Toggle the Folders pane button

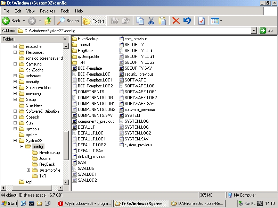point(94,21)
